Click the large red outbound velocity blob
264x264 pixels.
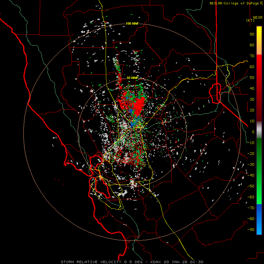coord(139,105)
